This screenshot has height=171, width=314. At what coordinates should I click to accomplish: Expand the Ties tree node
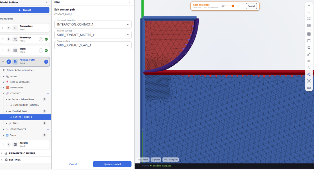[6, 123]
